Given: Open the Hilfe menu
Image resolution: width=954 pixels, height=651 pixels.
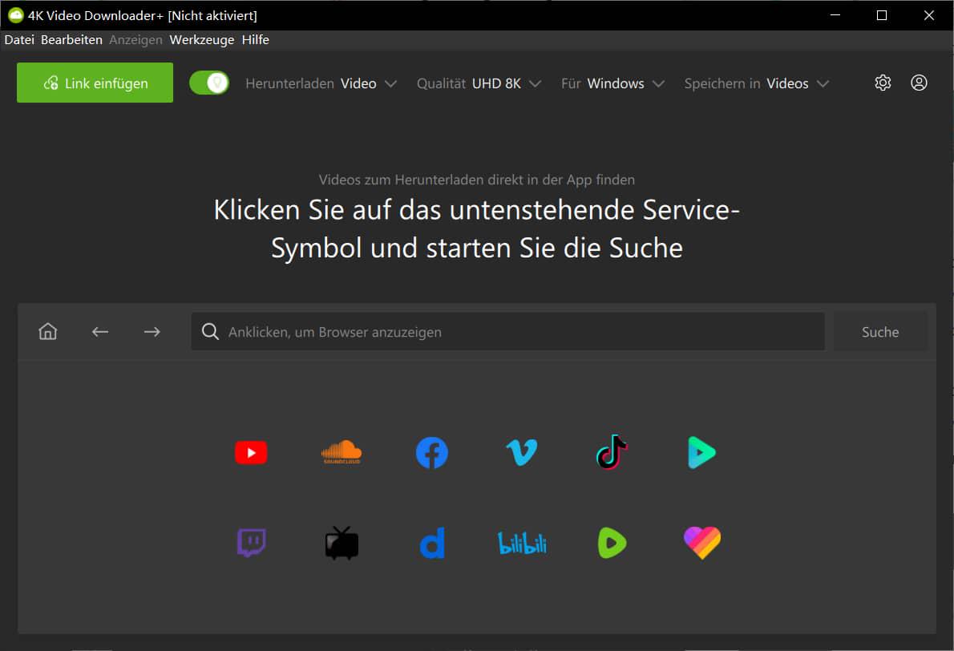Looking at the screenshot, I should point(256,39).
